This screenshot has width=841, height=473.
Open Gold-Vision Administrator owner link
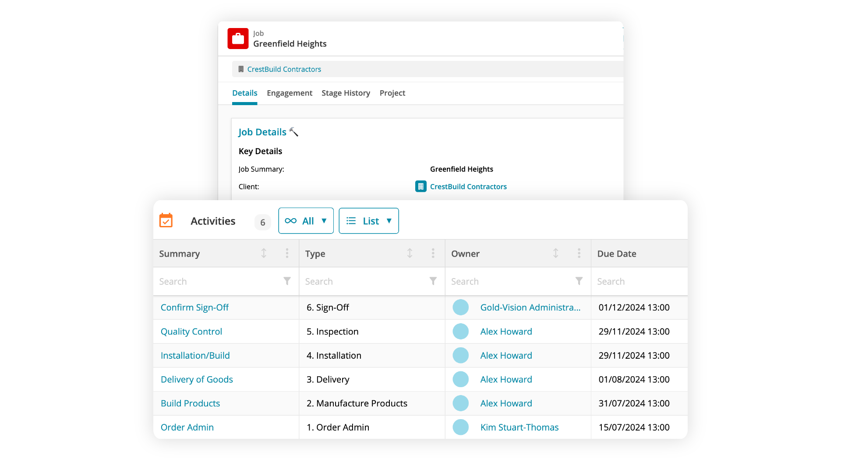tap(530, 307)
